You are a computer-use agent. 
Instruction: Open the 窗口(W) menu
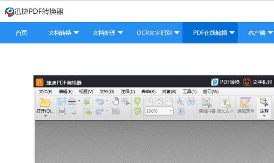click(x=211, y=92)
